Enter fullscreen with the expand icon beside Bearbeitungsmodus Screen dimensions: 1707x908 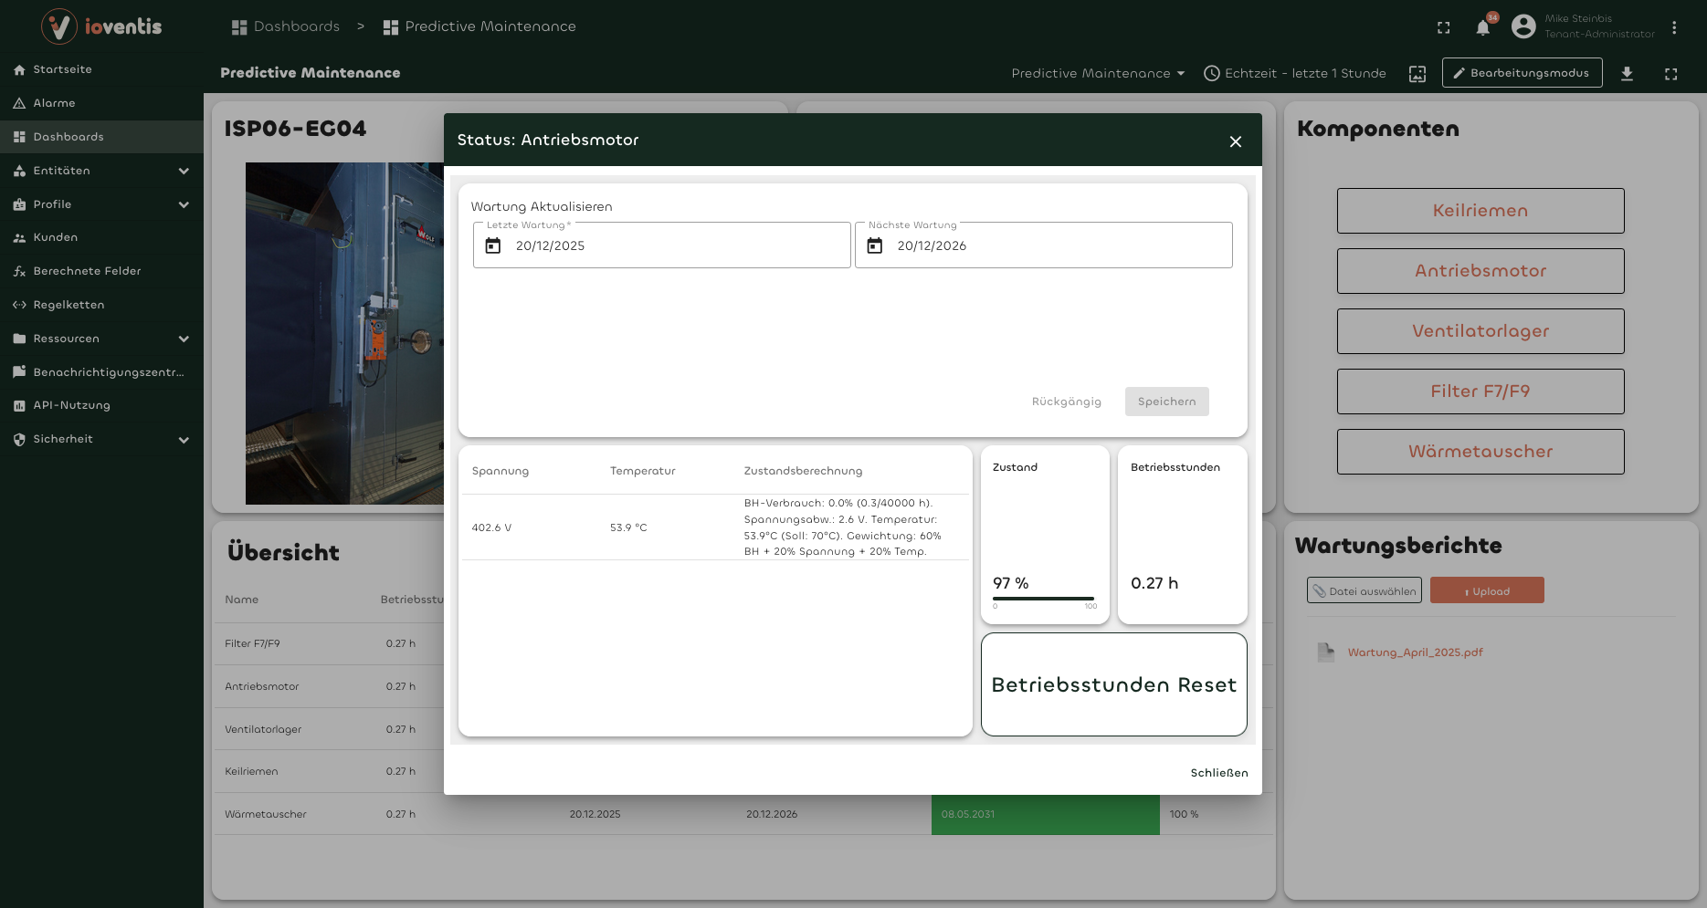1671,74
